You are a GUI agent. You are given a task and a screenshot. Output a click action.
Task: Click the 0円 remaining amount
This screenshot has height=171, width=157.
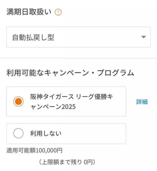[88, 162]
